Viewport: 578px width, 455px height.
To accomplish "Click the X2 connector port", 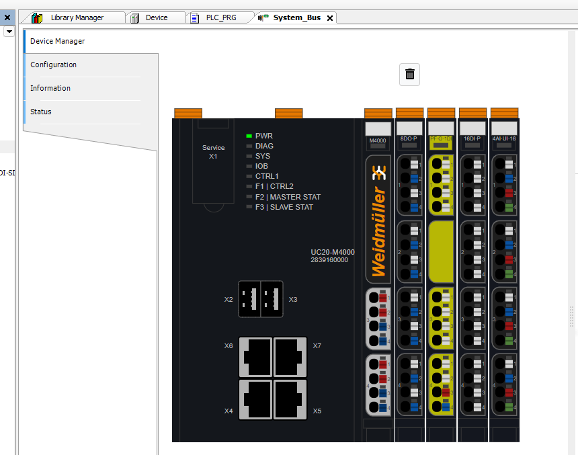I will pos(249,299).
